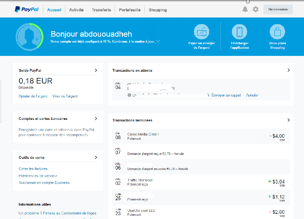
Task: Switch to the Portefeuille tab
Action: pyautogui.click(x=130, y=10)
